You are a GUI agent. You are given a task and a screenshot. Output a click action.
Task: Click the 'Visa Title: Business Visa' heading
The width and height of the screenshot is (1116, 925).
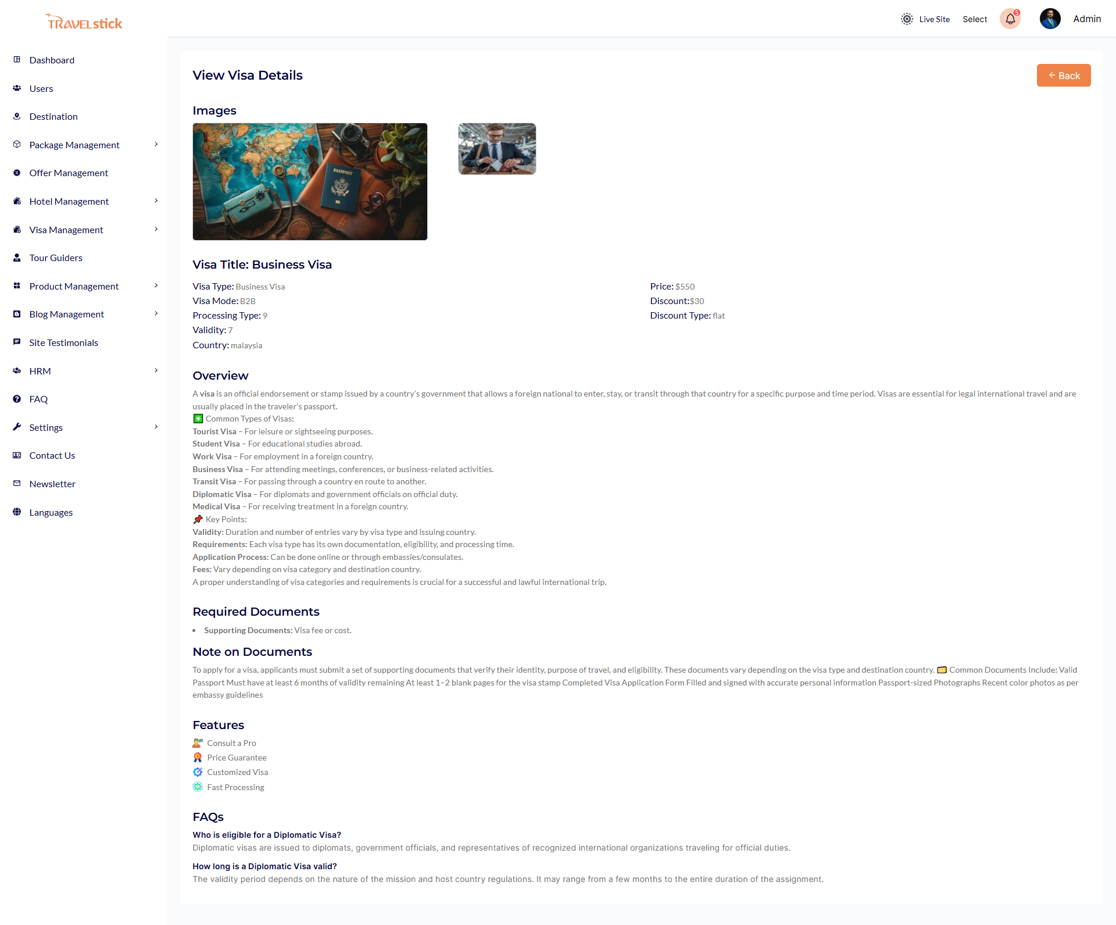[x=262, y=265]
